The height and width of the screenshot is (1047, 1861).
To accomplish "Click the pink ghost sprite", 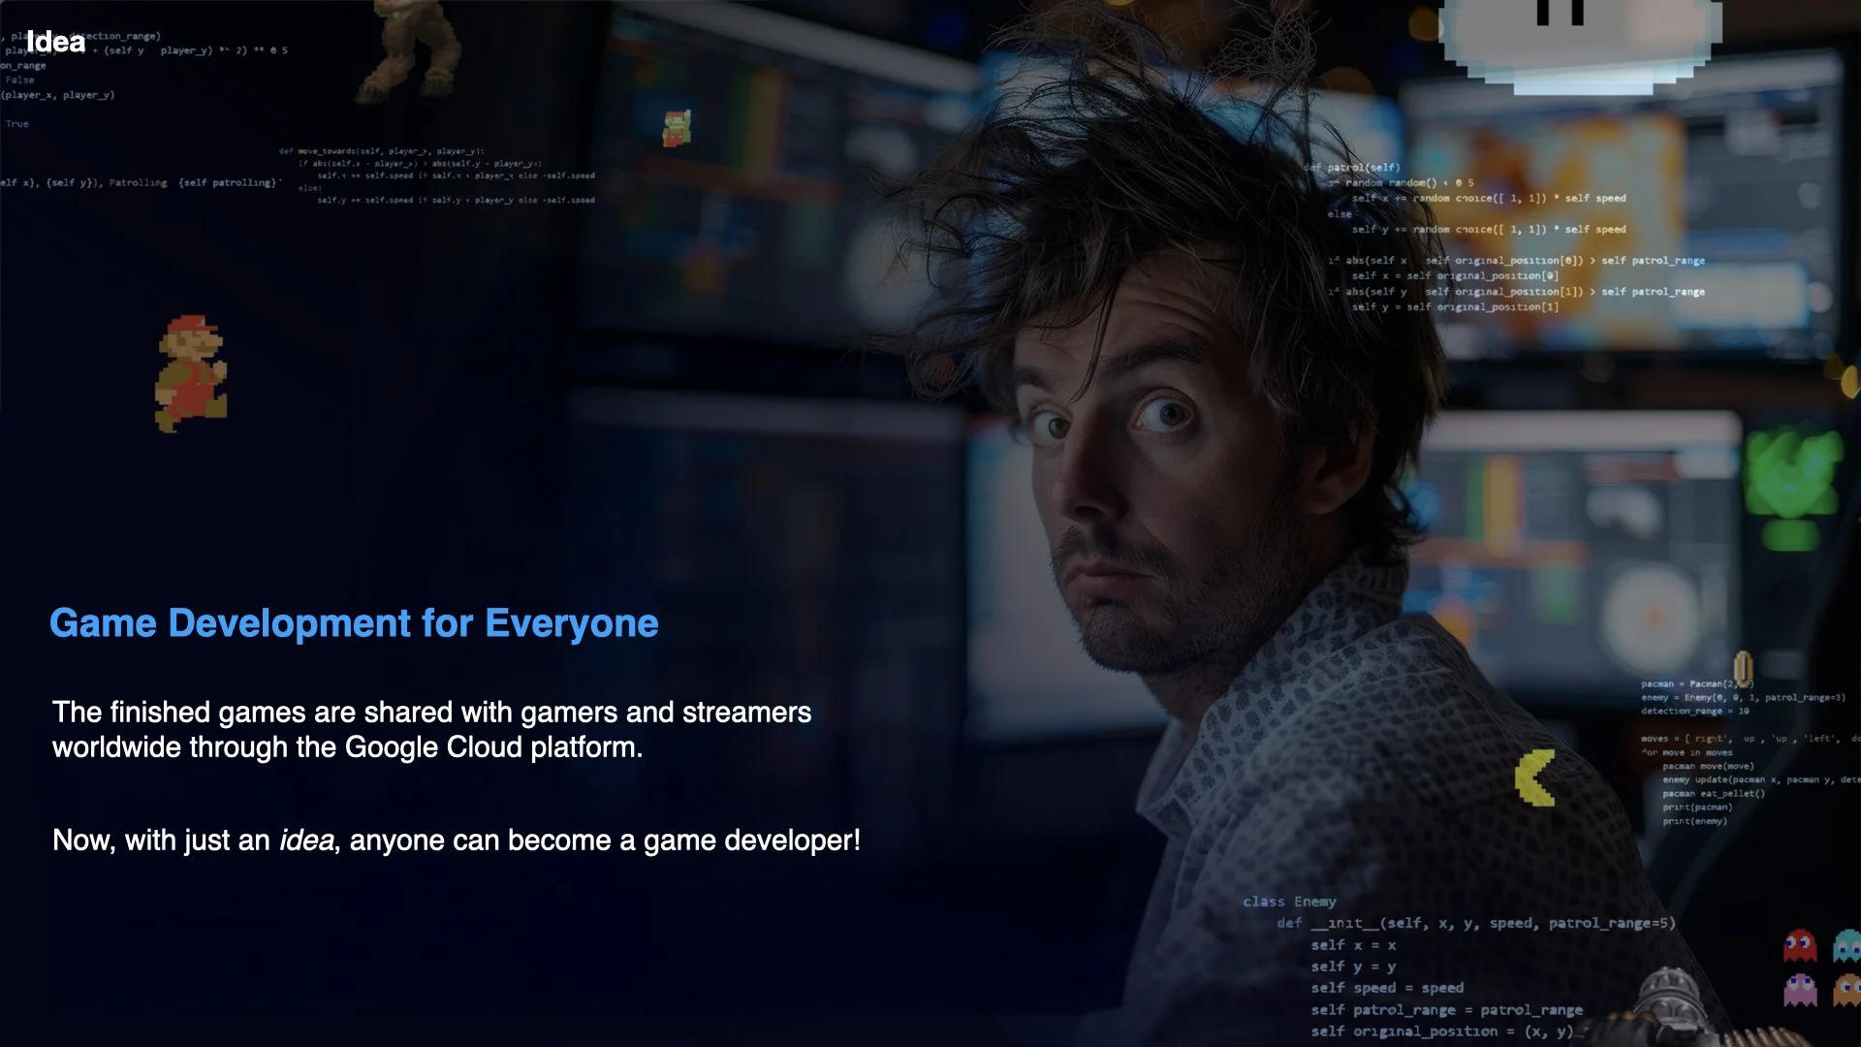I will tap(1800, 990).
